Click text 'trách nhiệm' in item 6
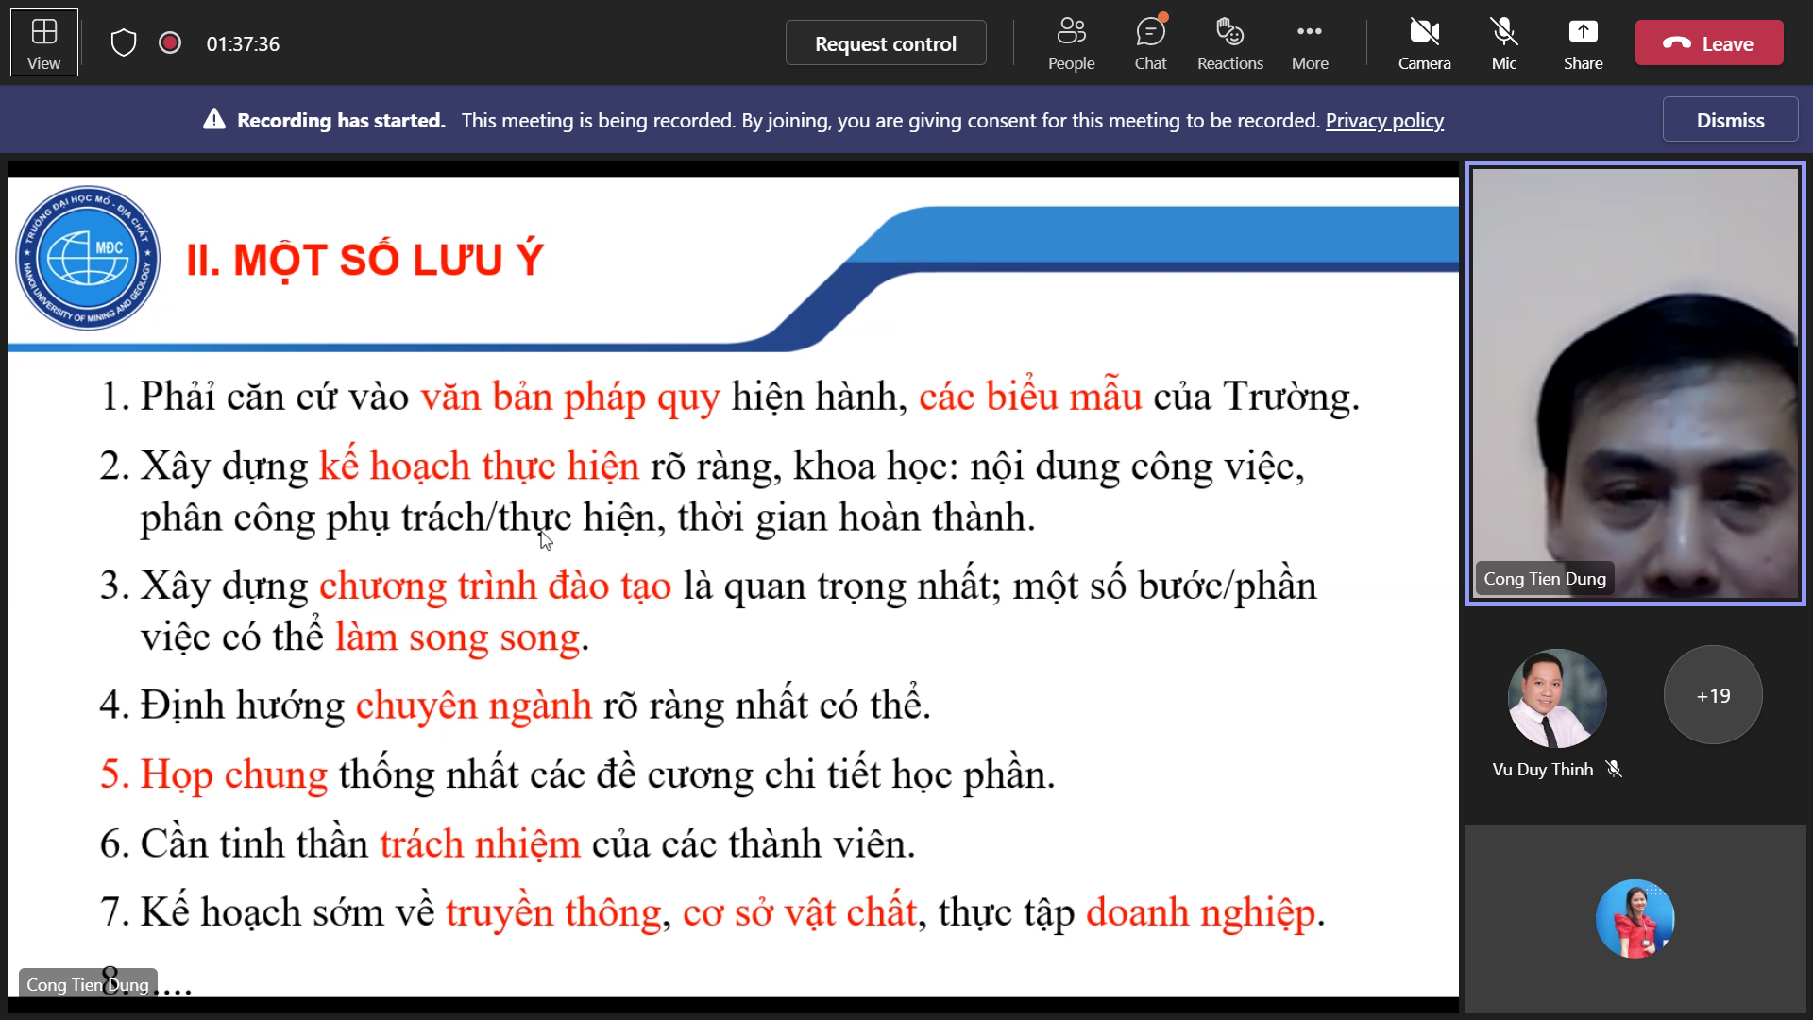 480,844
